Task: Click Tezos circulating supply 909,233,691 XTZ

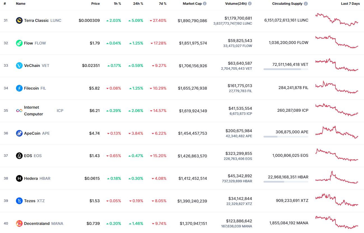Action: [x=292, y=201]
